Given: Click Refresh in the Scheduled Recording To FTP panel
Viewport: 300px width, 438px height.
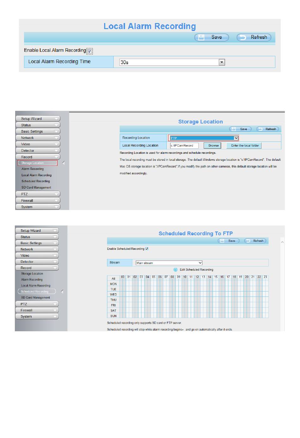Looking at the screenshot, I should tap(255, 241).
